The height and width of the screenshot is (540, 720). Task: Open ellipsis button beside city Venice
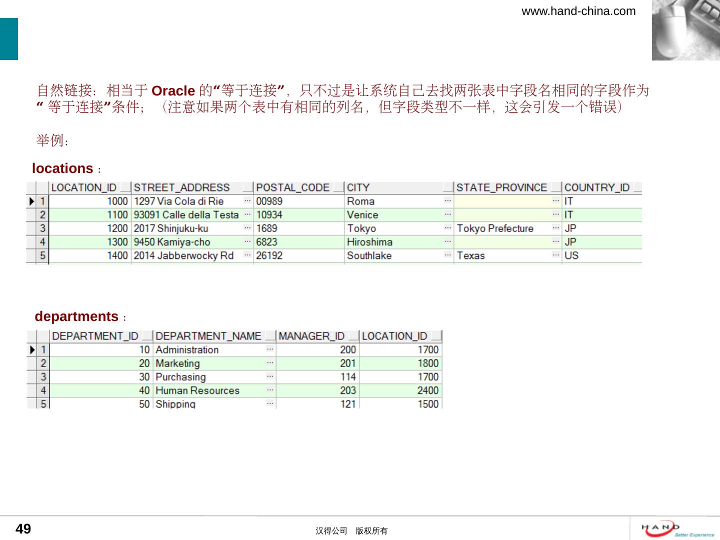(x=448, y=214)
